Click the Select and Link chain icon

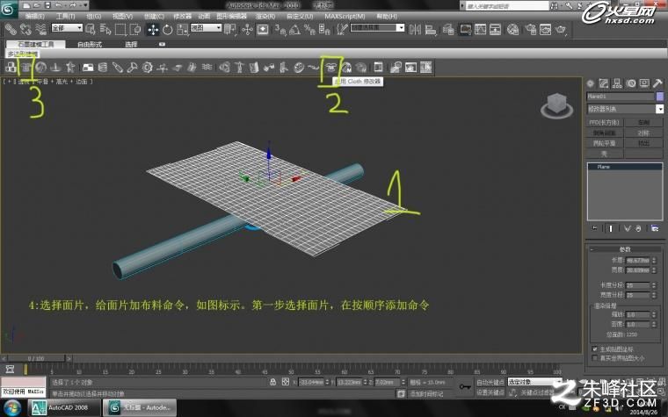pyautogui.click(x=11, y=29)
